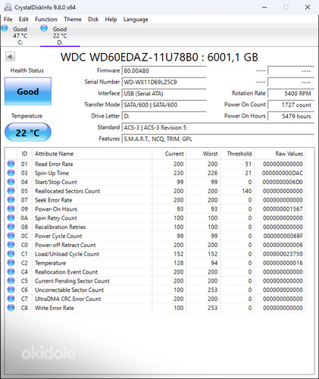Click threshold value 140

pos(247,191)
